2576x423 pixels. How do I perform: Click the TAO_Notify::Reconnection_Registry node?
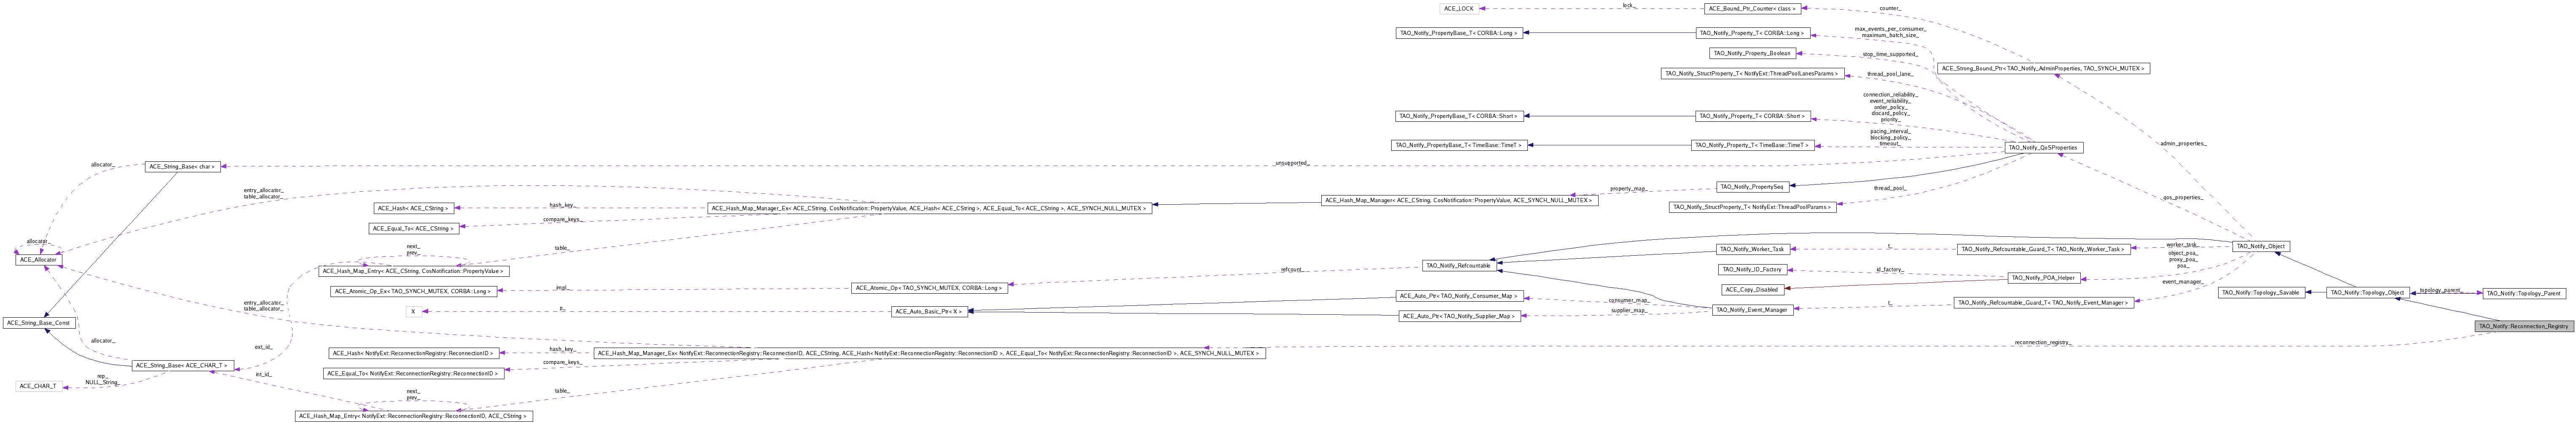[x=2521, y=326]
